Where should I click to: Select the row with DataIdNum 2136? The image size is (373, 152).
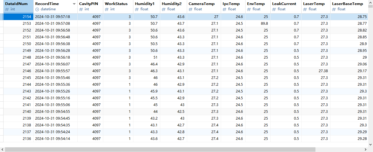[18, 138]
